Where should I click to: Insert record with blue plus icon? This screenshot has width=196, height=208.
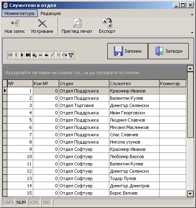point(34,55)
